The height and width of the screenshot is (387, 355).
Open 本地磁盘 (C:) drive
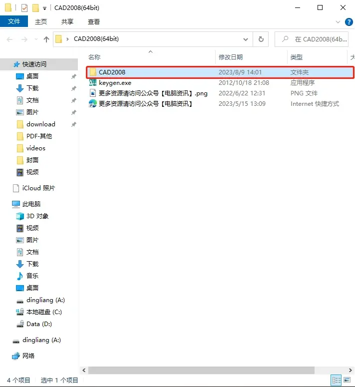(44, 312)
